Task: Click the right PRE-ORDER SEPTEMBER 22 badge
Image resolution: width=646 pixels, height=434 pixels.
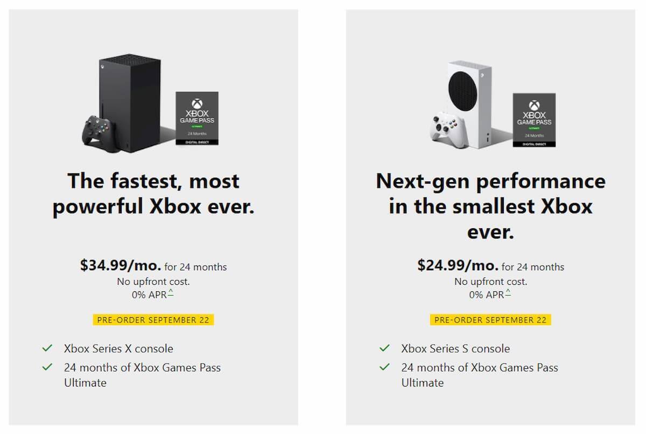Action: click(490, 320)
